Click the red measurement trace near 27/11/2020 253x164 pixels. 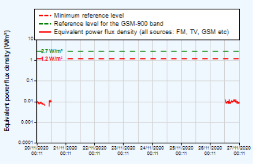click(x=232, y=102)
